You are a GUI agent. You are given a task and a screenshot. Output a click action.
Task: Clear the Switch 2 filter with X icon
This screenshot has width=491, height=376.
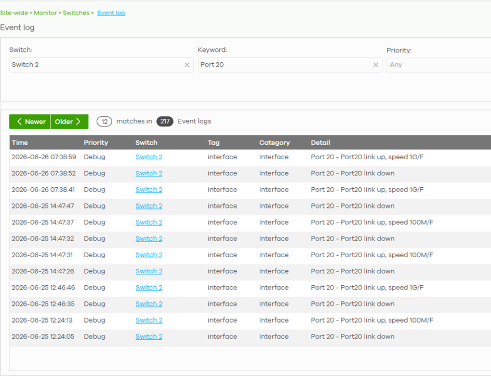coord(187,65)
